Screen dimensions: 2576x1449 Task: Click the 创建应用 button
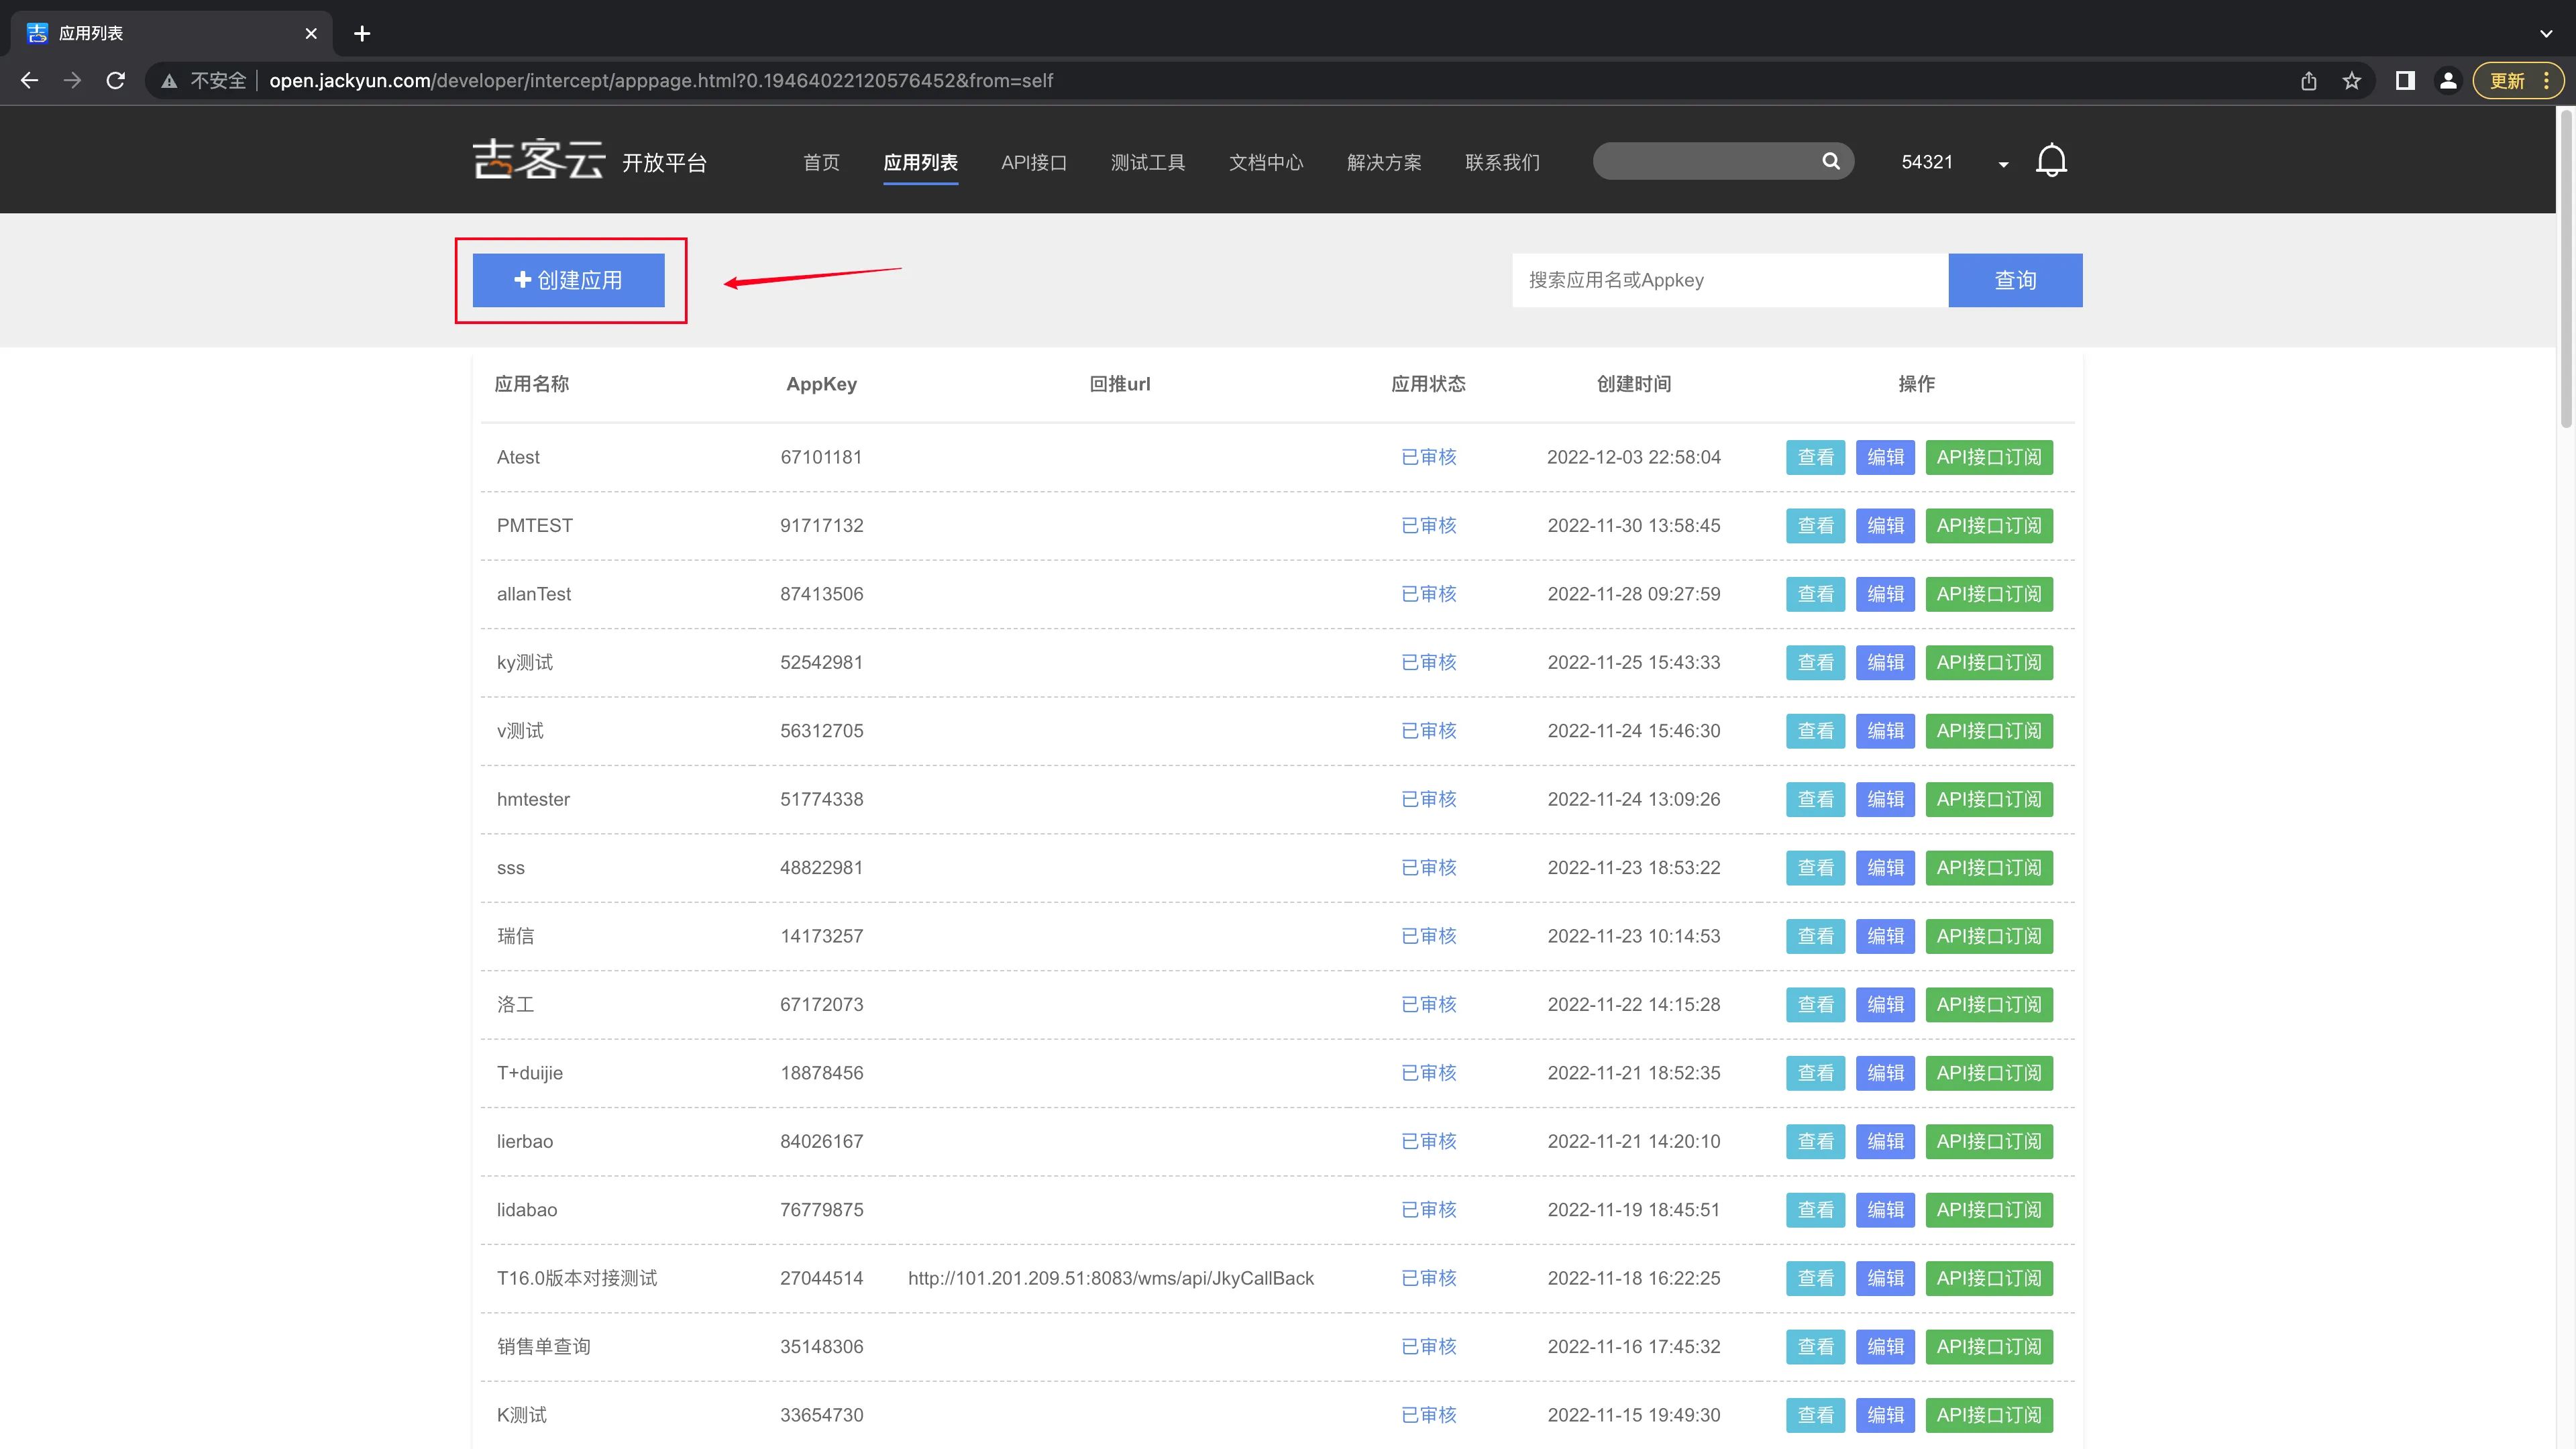(x=568, y=280)
